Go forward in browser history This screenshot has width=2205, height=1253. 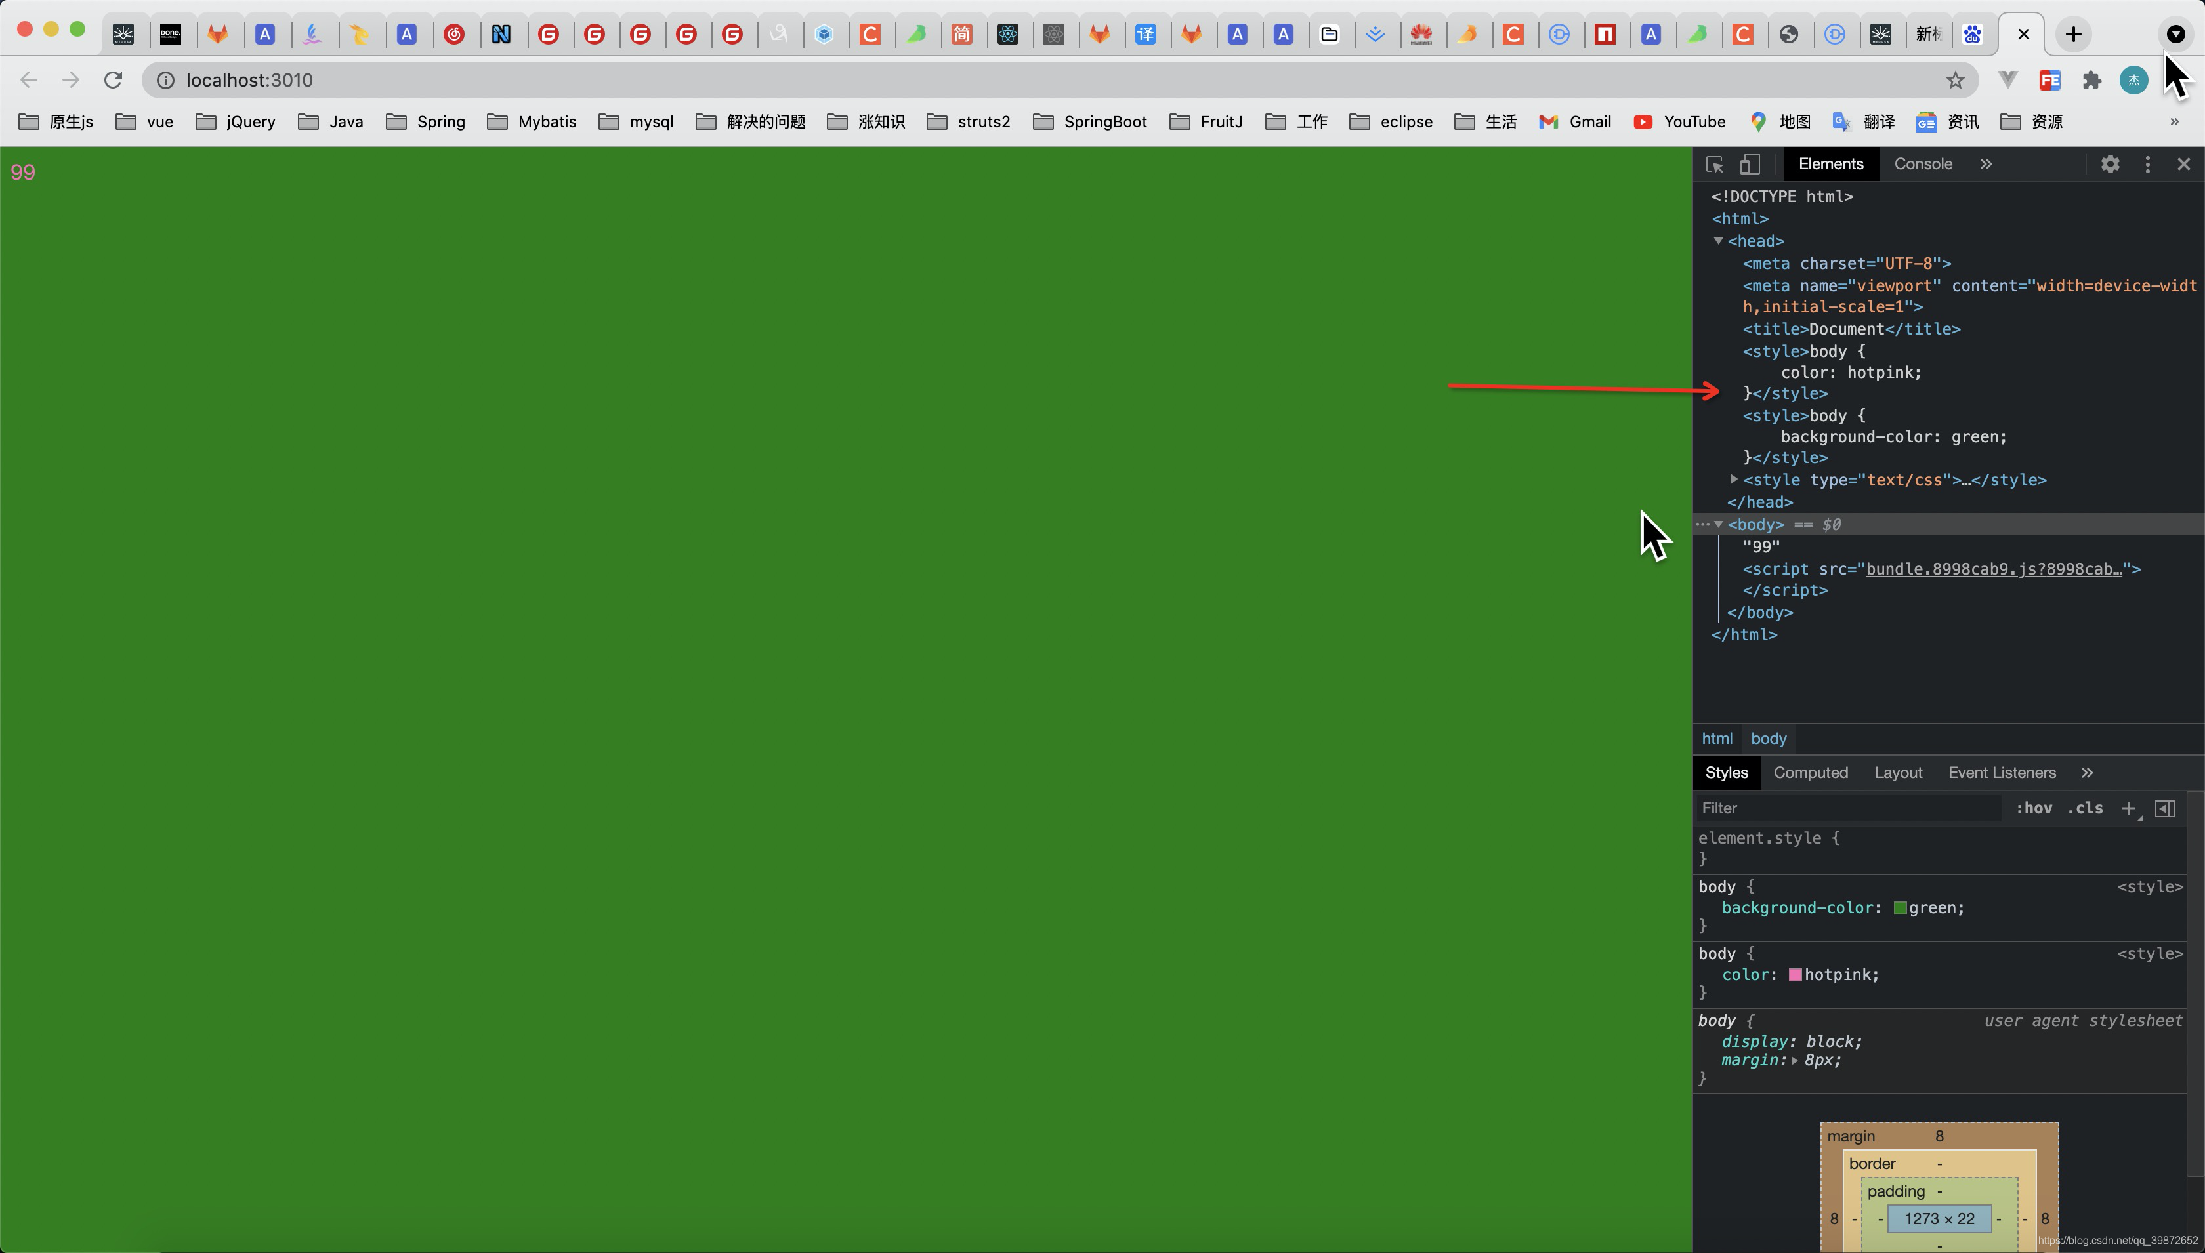pyautogui.click(x=71, y=80)
